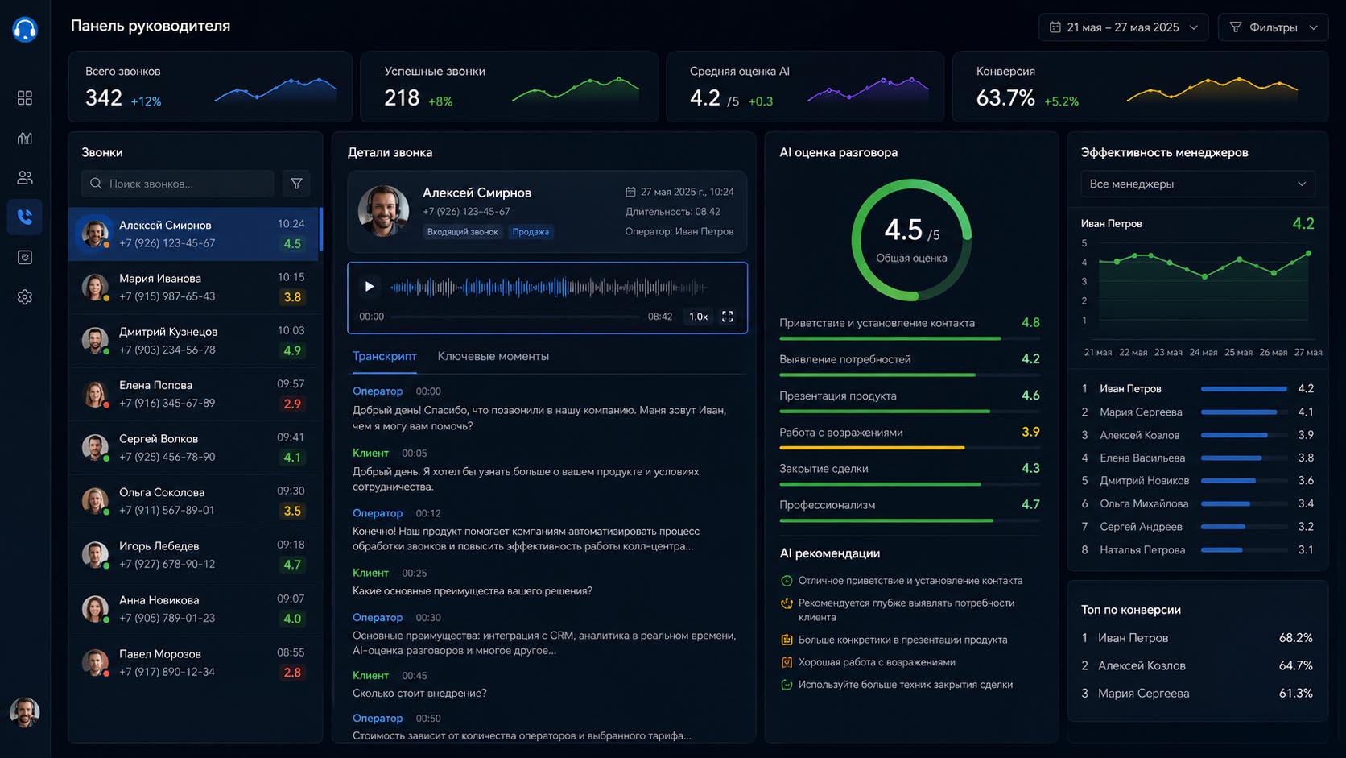The image size is (1346, 758).
Task: Open the users icon in sidebar
Action: click(x=25, y=177)
